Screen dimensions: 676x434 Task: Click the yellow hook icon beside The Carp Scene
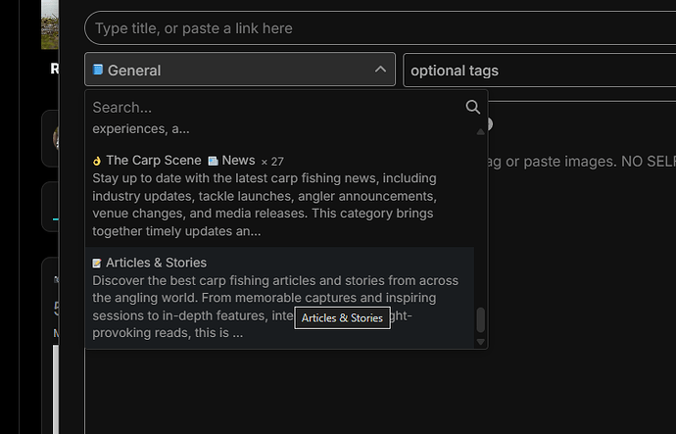(x=97, y=161)
